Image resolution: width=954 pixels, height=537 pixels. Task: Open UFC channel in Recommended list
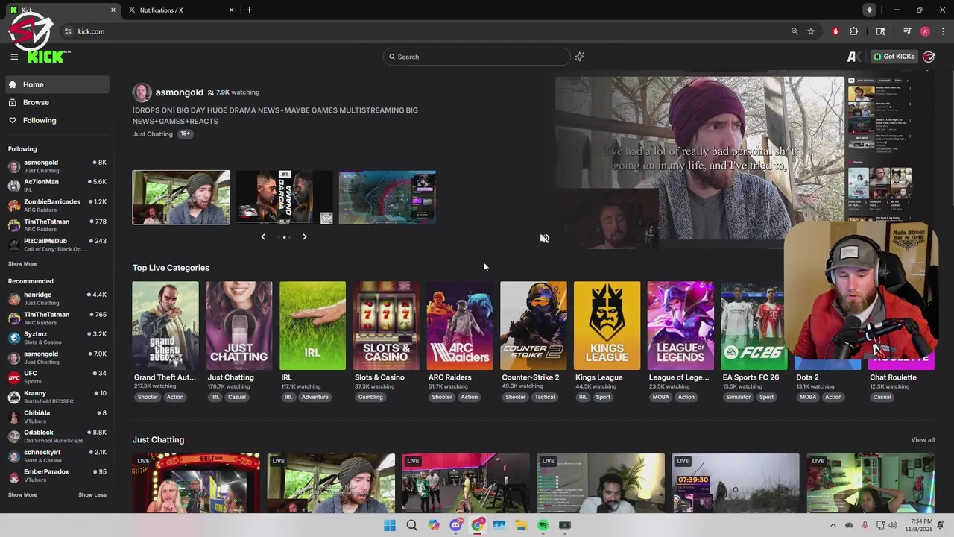[57, 377]
